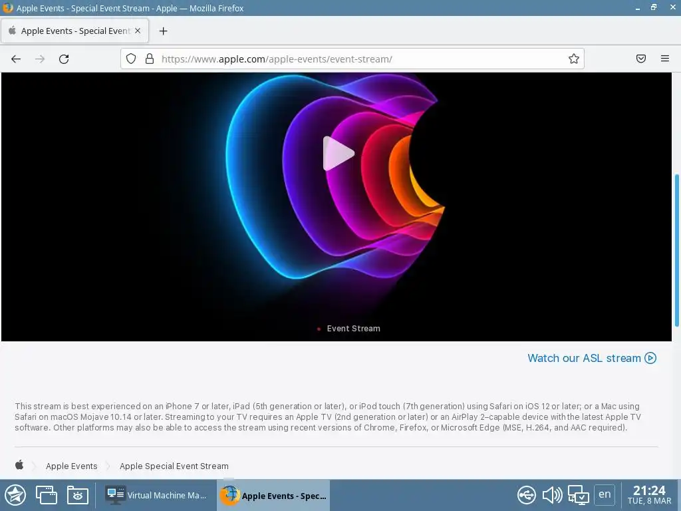681x511 pixels.
Task: Click the Firefox back arrow button
Action: point(16,59)
